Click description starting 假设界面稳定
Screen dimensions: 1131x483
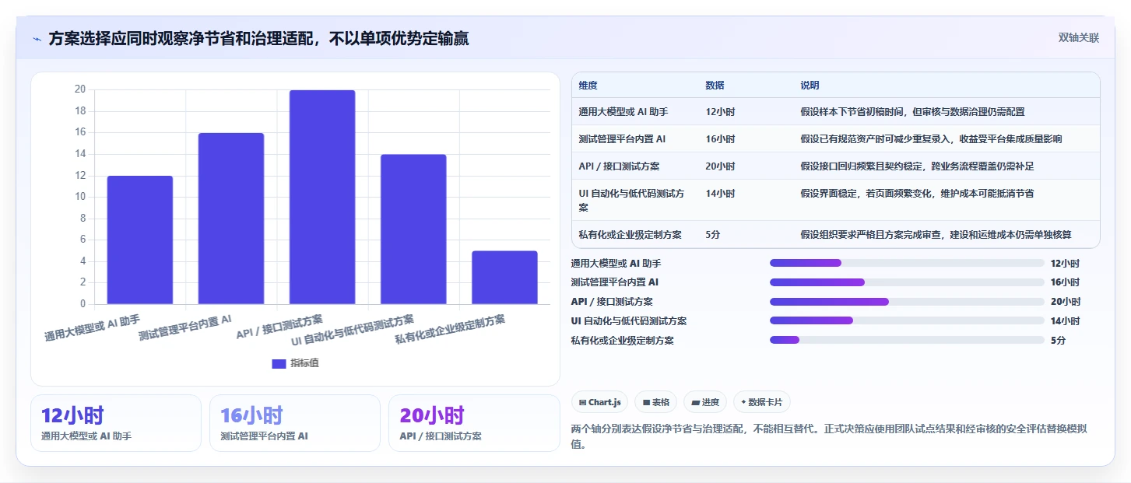pyautogui.click(x=917, y=194)
